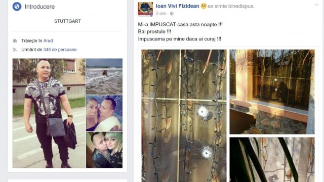The height and width of the screenshot is (182, 324).
Task: Expand the post options chevron menu
Action: click(x=316, y=5)
